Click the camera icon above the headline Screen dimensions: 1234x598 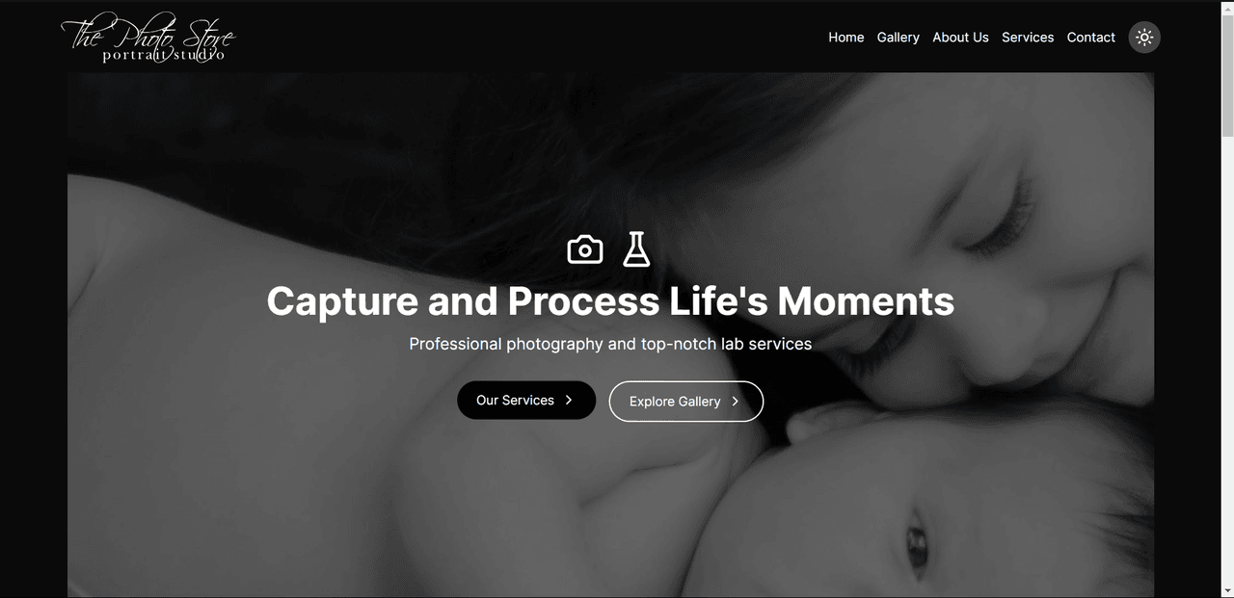click(x=585, y=249)
